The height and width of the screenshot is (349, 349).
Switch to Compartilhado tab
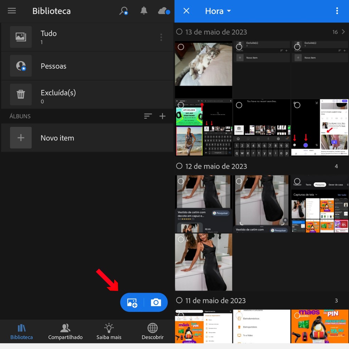[65, 332]
